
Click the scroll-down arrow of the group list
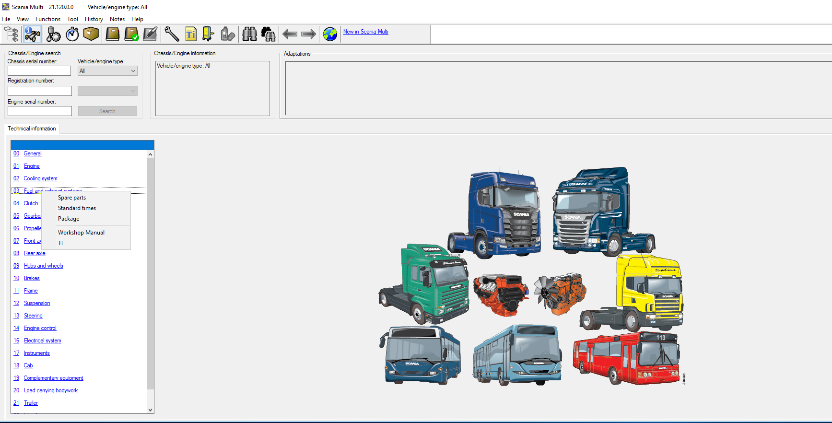150,410
